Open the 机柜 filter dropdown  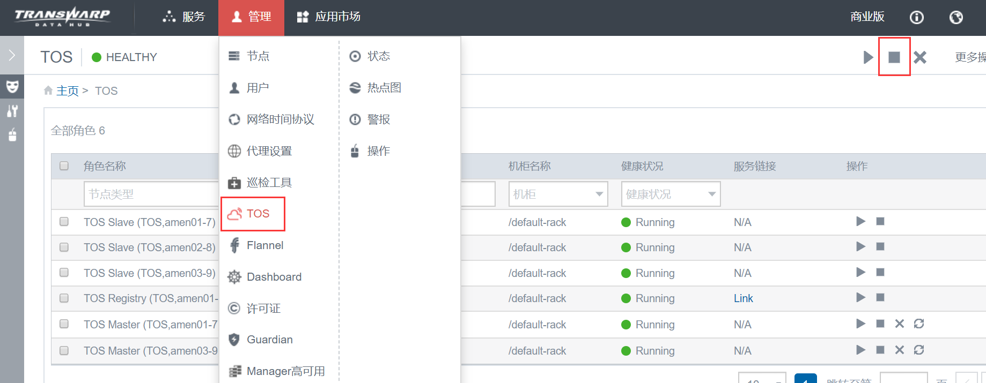point(558,194)
